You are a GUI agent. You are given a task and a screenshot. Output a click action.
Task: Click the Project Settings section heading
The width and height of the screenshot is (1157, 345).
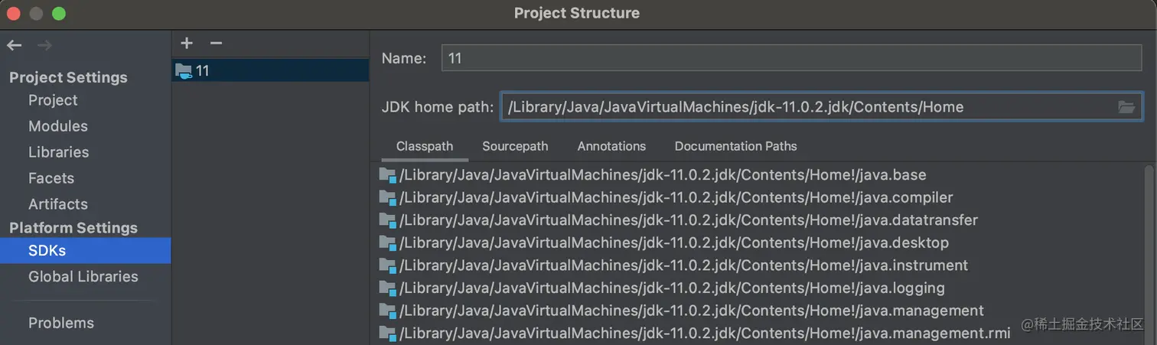68,77
